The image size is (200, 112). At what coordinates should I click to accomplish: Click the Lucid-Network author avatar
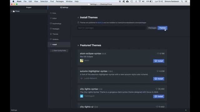coord(82,78)
